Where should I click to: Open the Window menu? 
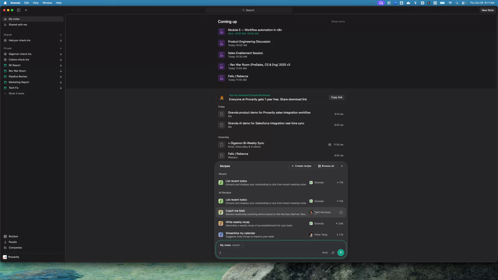click(47, 3)
